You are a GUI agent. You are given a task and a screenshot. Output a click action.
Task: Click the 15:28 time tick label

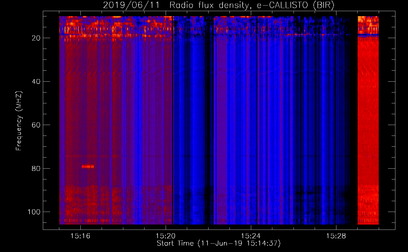pyautogui.click(x=336, y=236)
